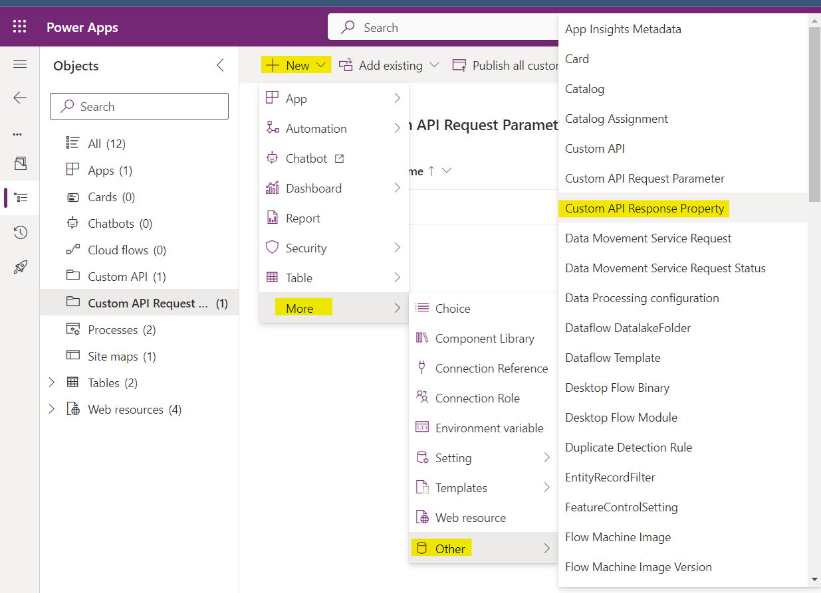
Task: Click the Apps grid icon in Objects
Action: point(73,170)
